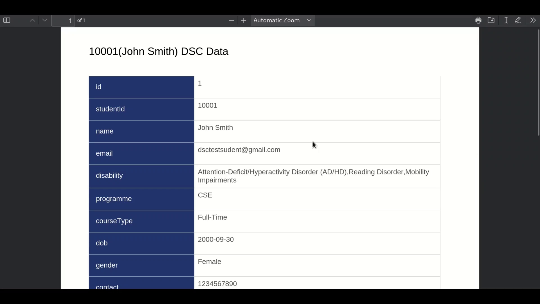Go to next page arrow
540x304 pixels.
click(x=45, y=21)
